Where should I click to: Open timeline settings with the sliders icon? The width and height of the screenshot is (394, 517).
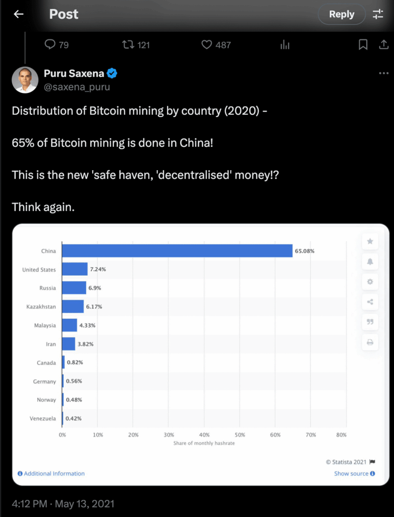[x=378, y=14]
